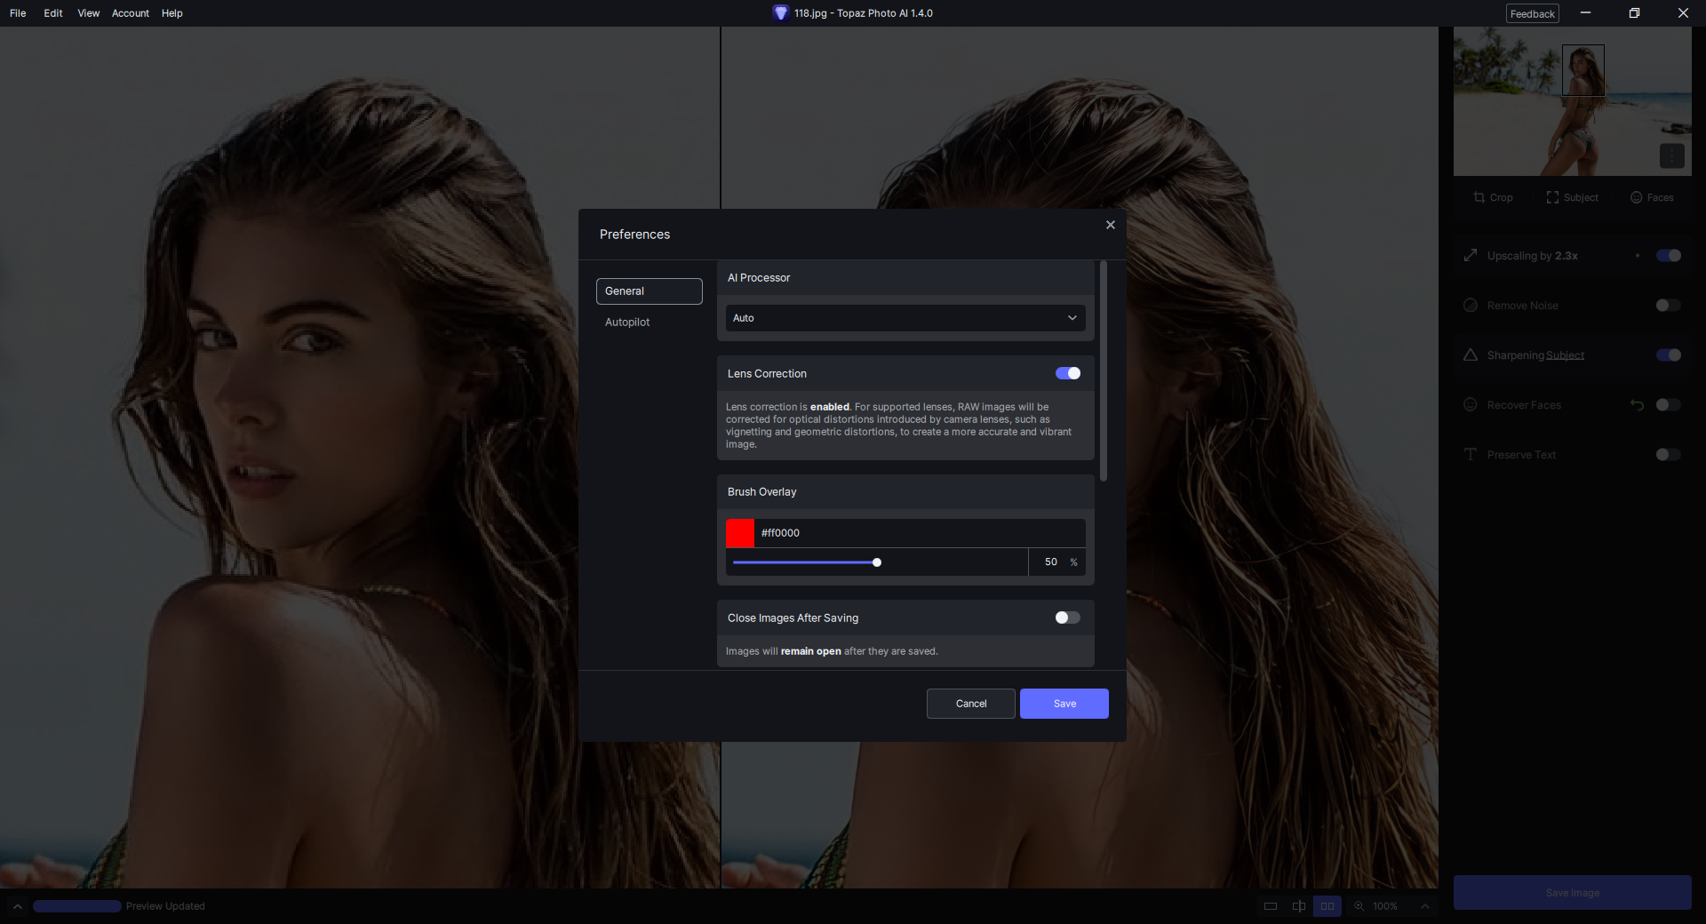Toggle the Preserve Text switch

point(1669,455)
